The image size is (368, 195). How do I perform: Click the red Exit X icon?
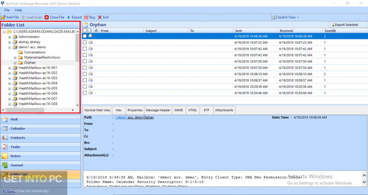tap(100, 17)
